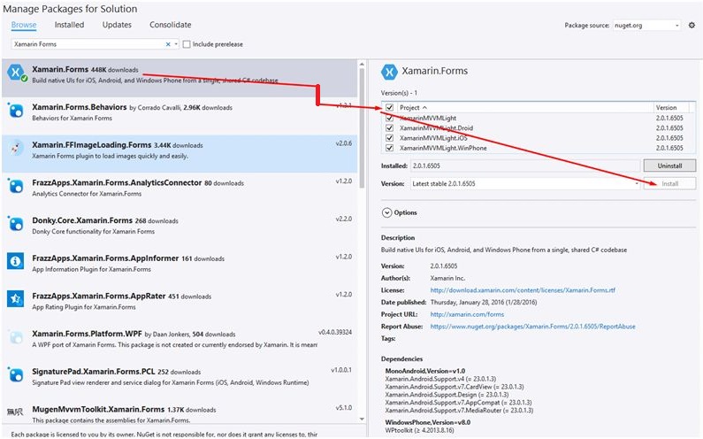Click the SignaturePad.Xamarin.Forms.PCL package icon
Screen dimensions: 703x439
[16, 374]
